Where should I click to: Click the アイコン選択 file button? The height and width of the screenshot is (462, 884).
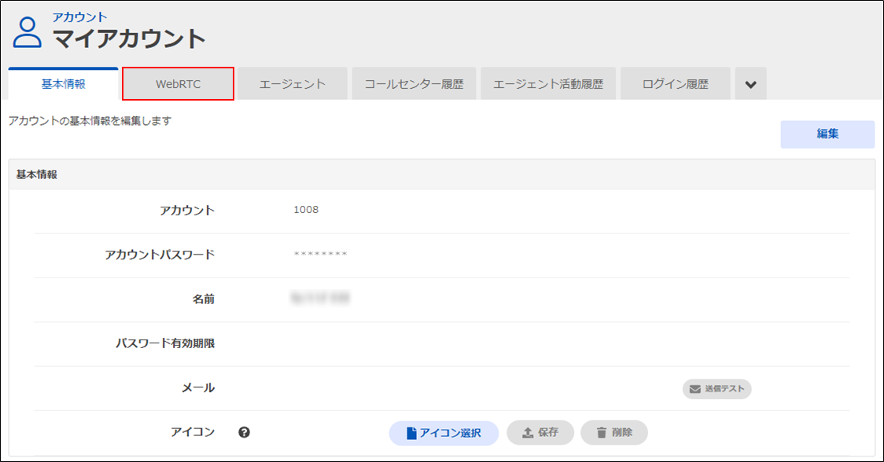tap(444, 433)
